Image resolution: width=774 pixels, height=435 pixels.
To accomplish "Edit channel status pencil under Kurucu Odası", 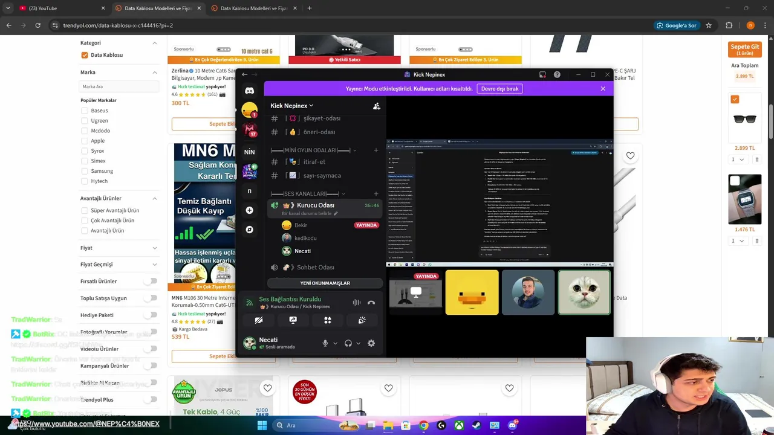I will click(336, 214).
